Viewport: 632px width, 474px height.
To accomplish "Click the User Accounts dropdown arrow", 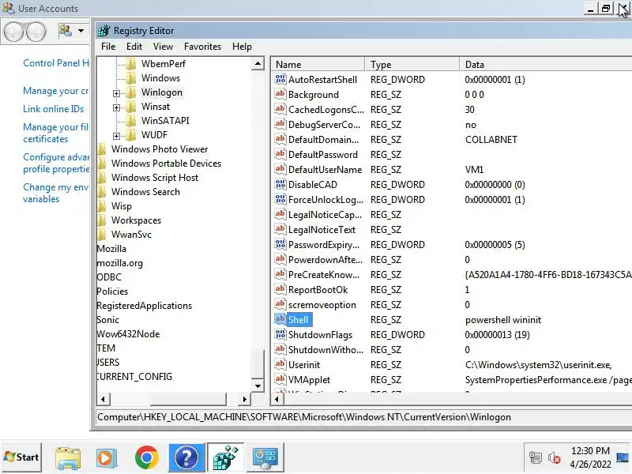I will [81, 31].
